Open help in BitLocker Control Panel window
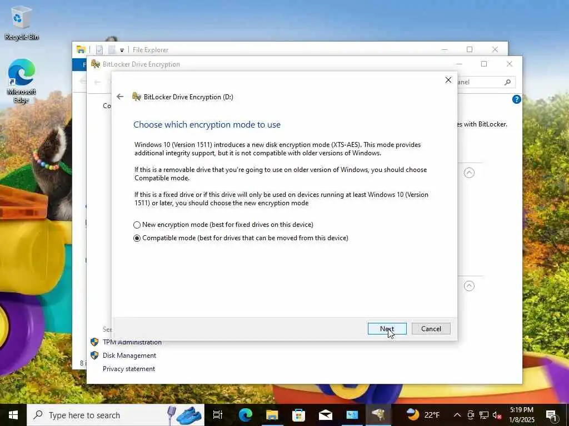 pyautogui.click(x=517, y=99)
